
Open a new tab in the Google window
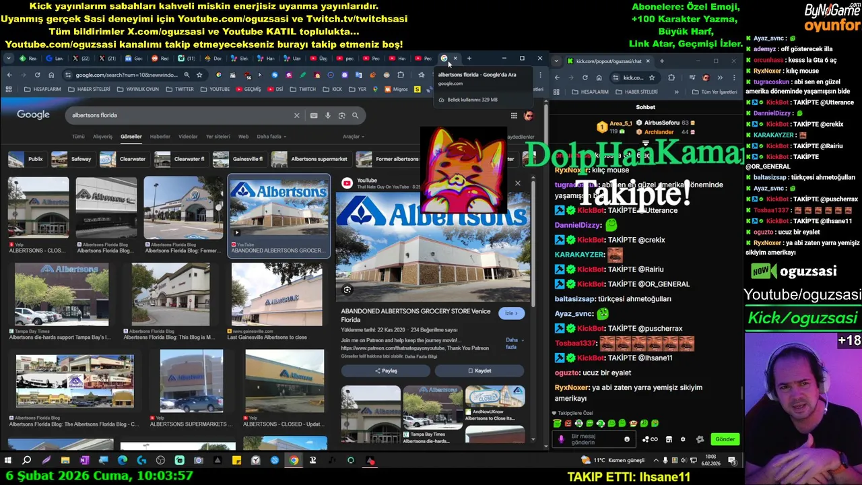pyautogui.click(x=469, y=59)
